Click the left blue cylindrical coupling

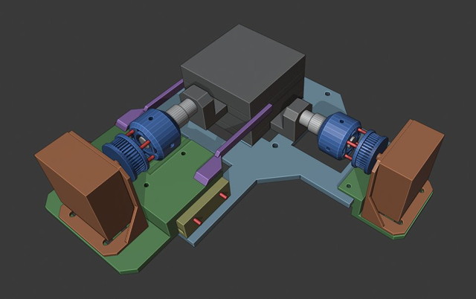(x=156, y=133)
